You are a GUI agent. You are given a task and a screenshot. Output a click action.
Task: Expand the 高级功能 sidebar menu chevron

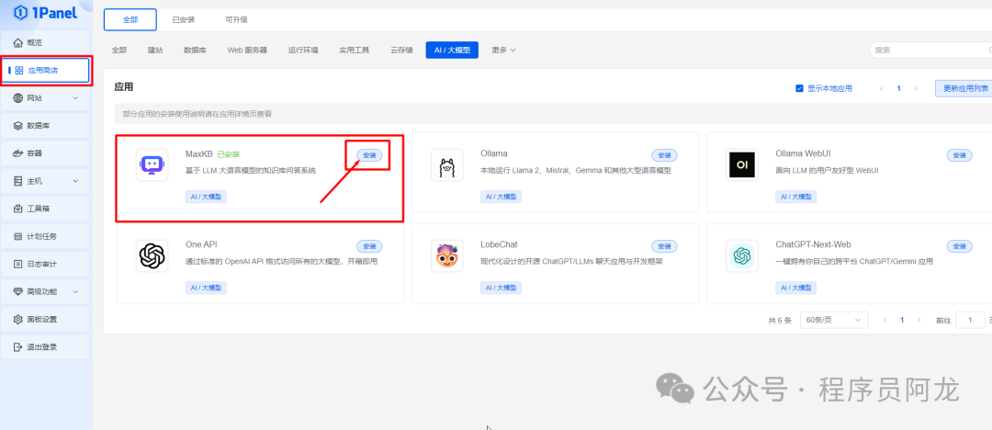76,291
